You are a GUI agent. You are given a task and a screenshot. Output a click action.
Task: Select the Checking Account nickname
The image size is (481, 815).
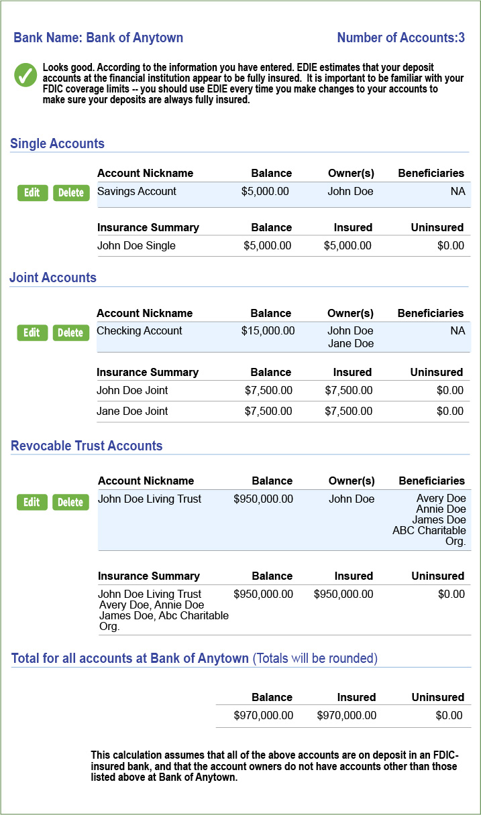[x=140, y=331]
